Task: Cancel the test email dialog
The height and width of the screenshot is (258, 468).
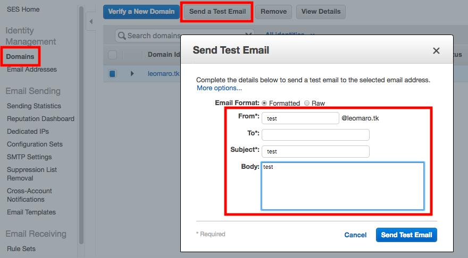Action: point(355,235)
